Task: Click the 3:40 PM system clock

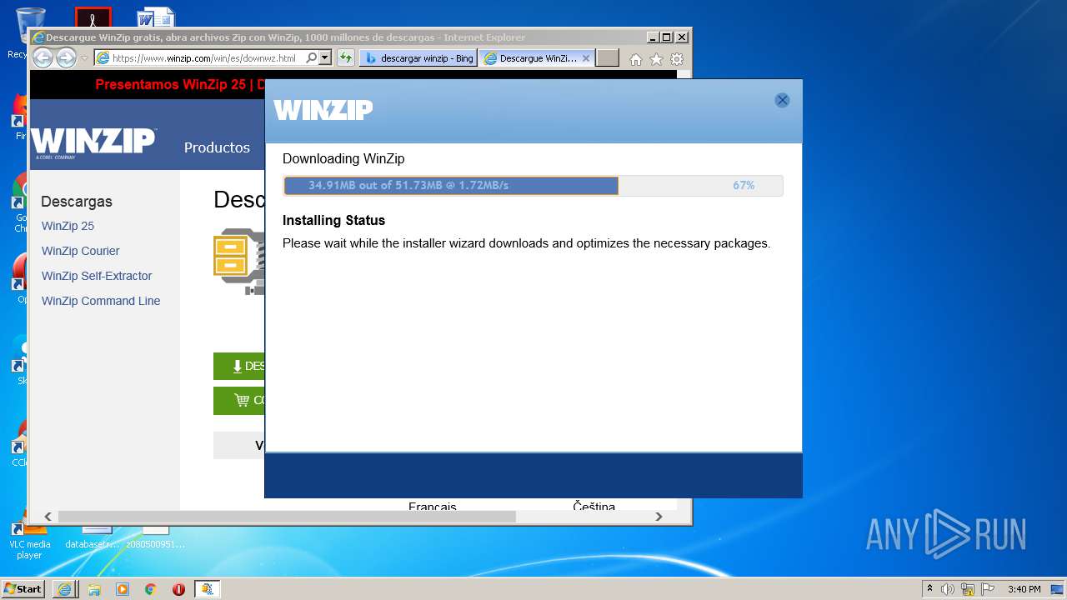Action: [x=1024, y=589]
